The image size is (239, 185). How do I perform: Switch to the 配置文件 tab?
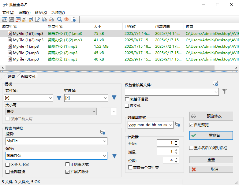[x=28, y=76]
